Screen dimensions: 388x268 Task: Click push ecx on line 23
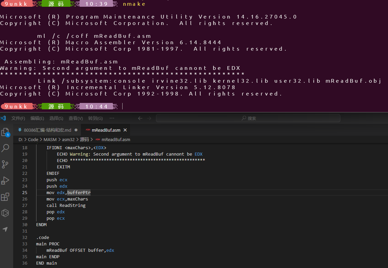coord(57,180)
